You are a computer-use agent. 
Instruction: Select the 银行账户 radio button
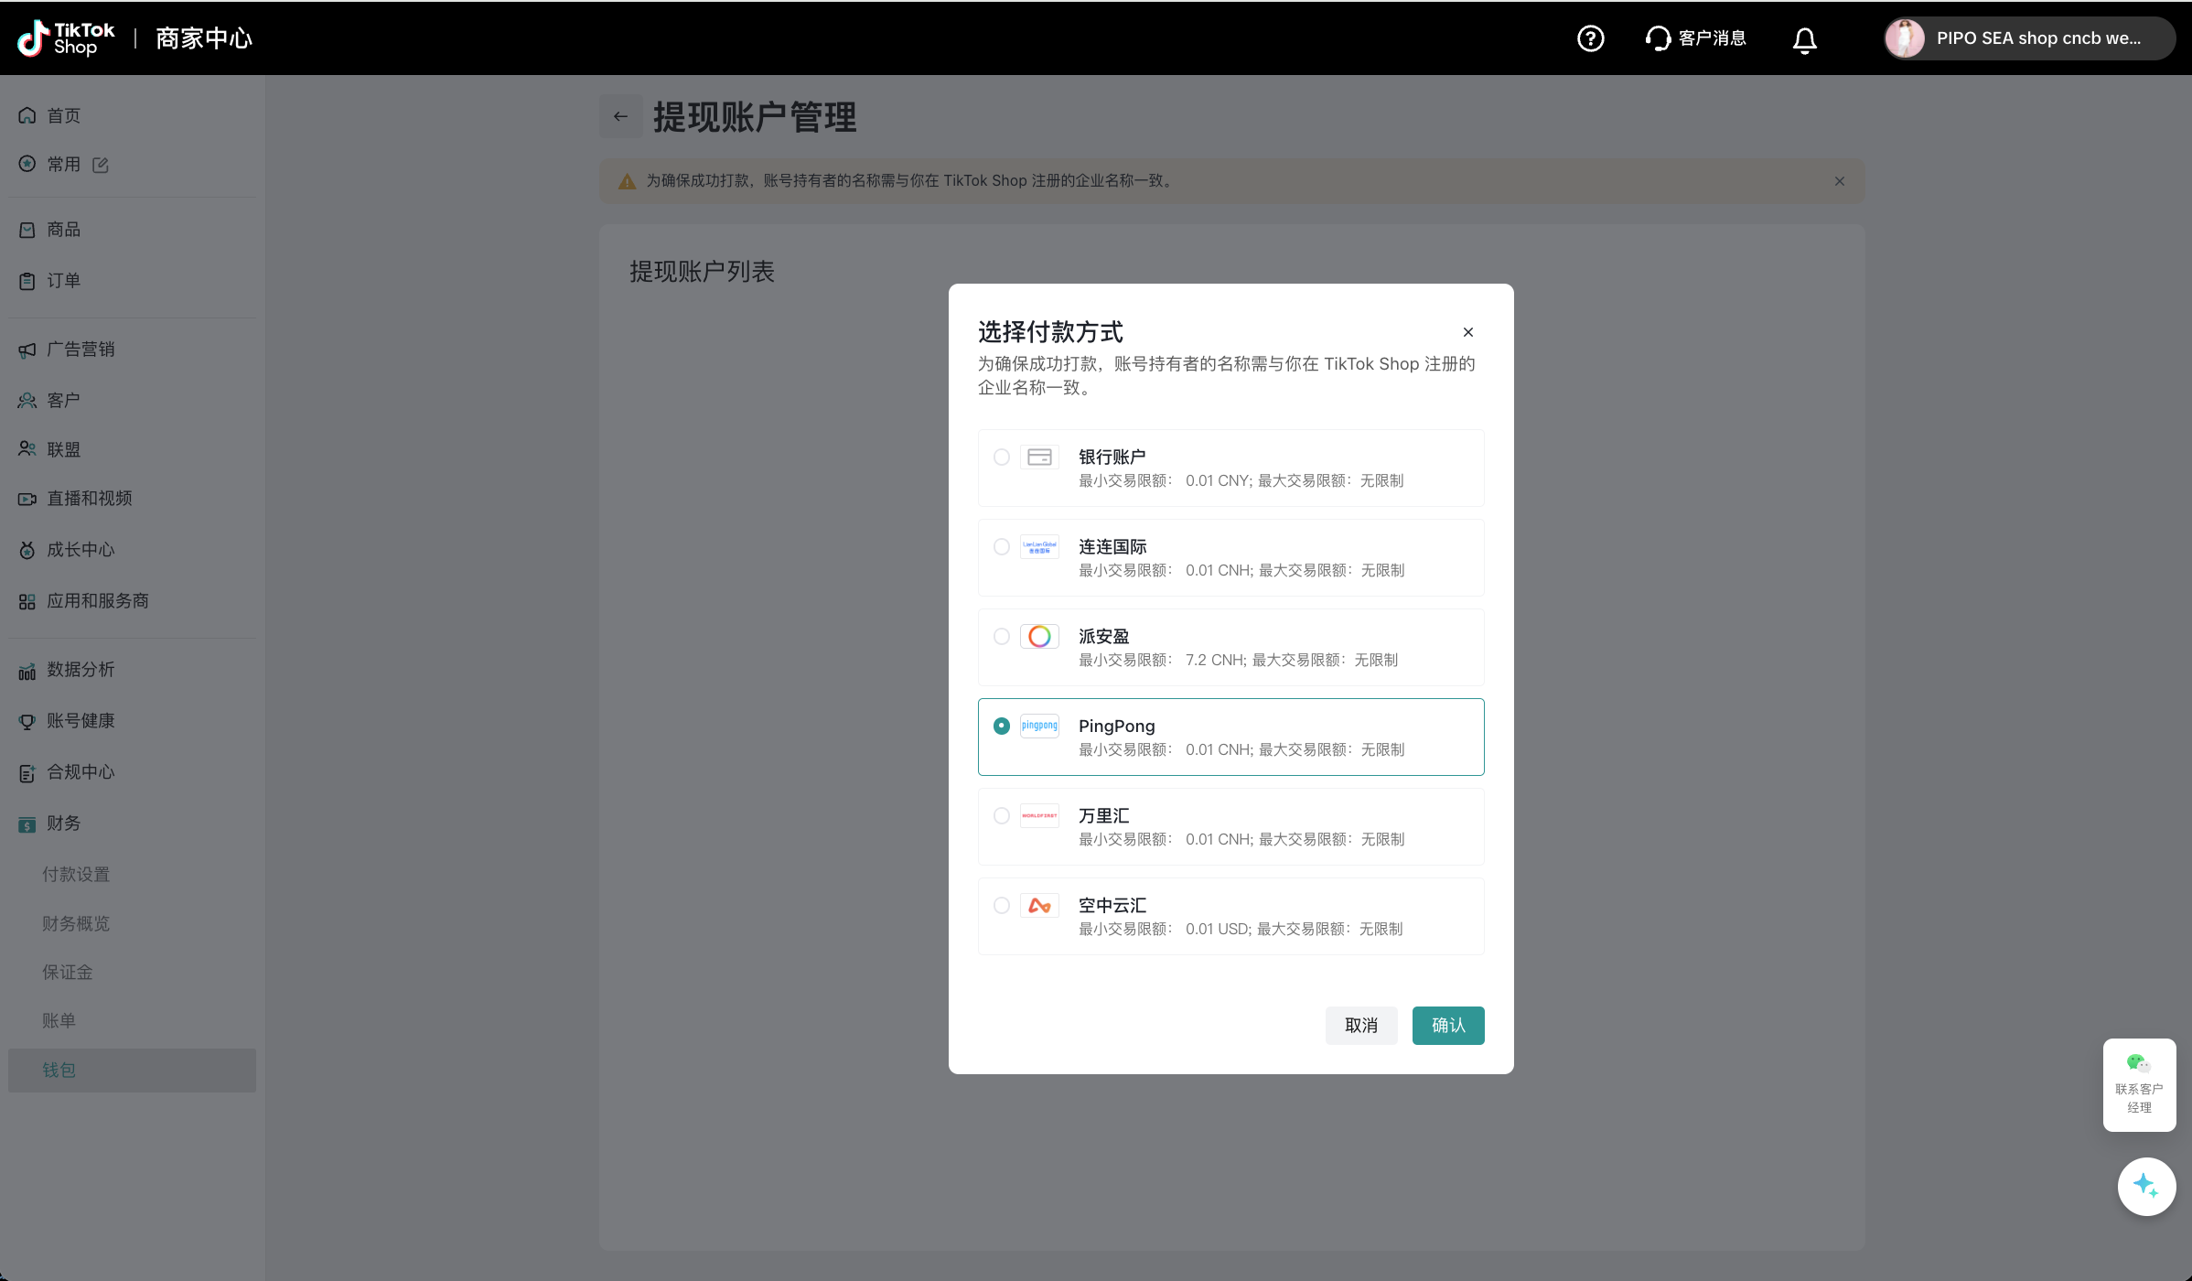point(1002,457)
